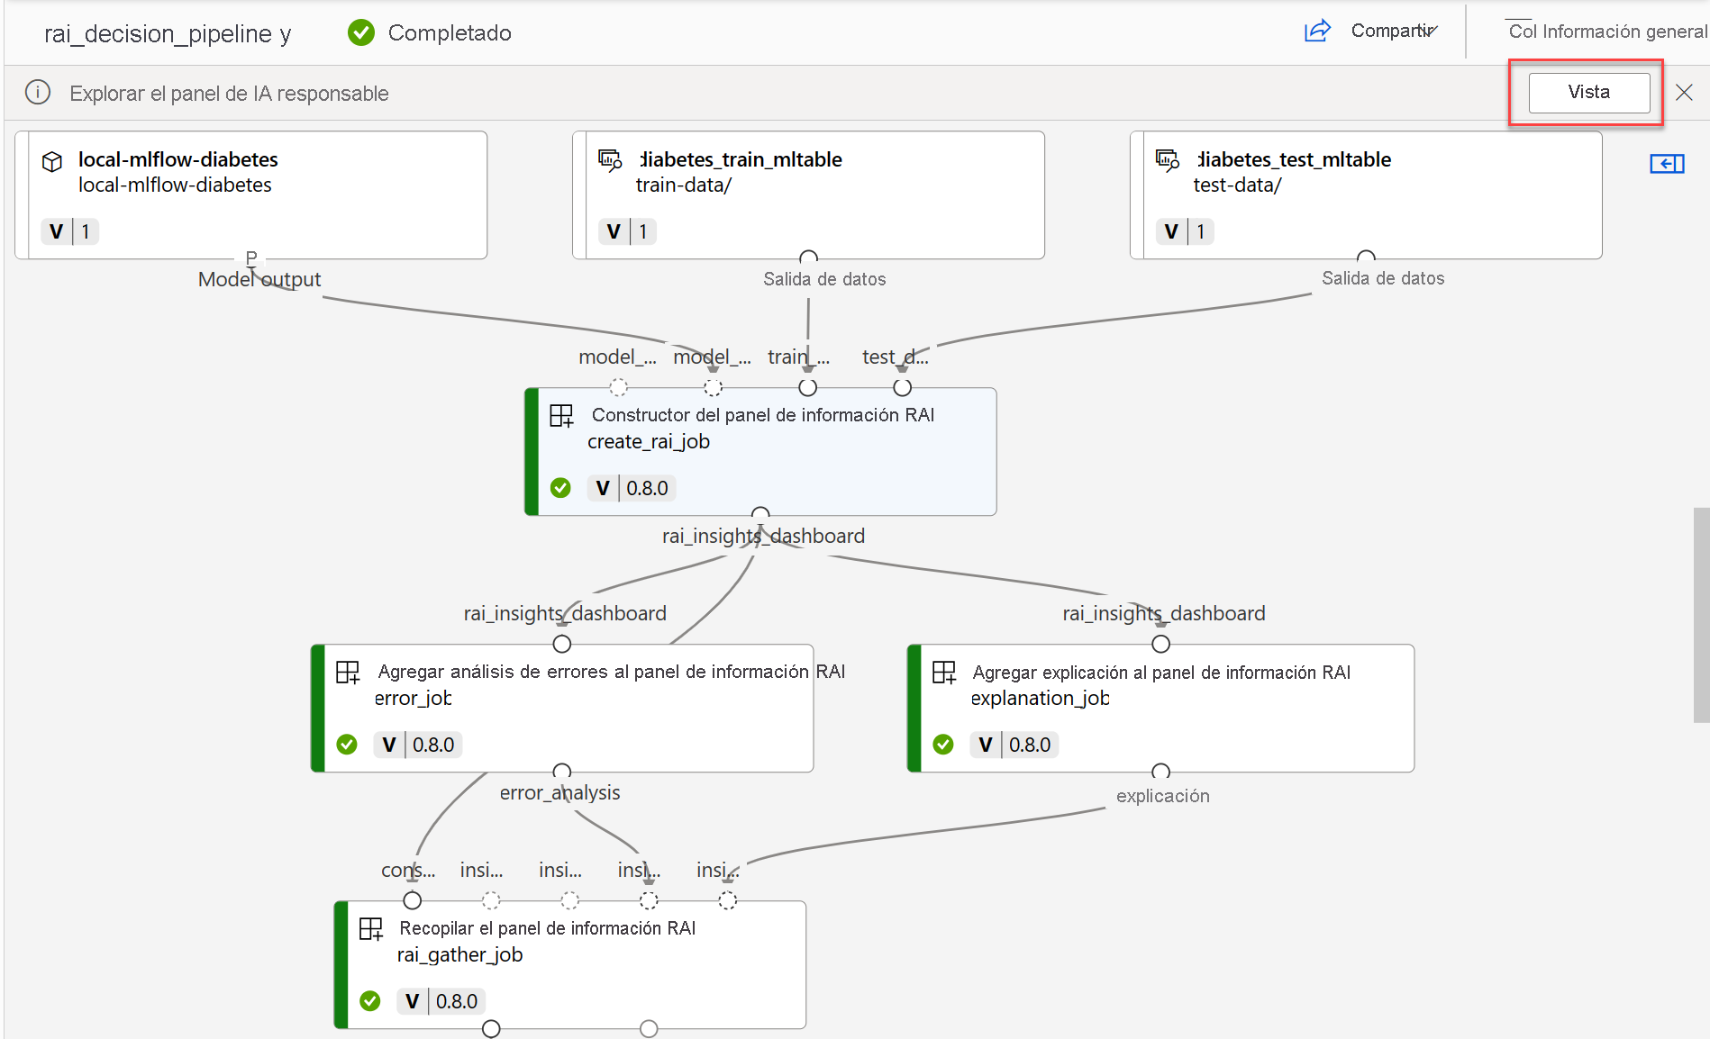The height and width of the screenshot is (1039, 1710).
Task: Open Información general panel
Action: pos(1607,32)
